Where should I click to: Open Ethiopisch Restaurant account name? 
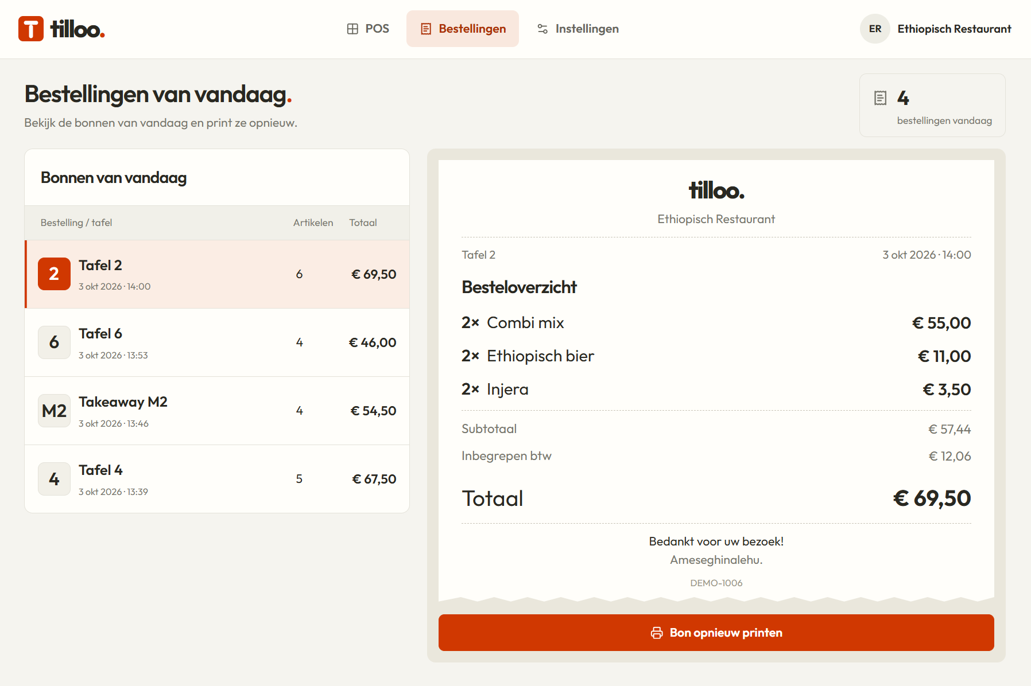pyautogui.click(x=954, y=29)
